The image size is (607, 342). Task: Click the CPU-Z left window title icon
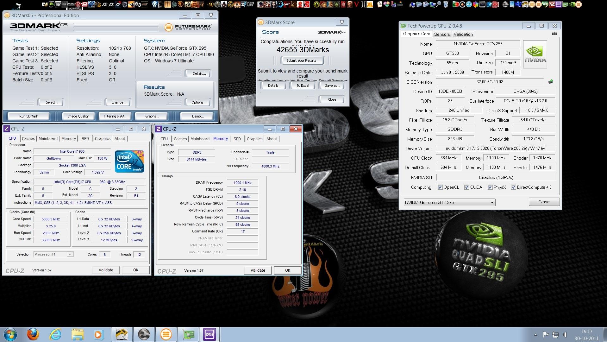coord(7,129)
